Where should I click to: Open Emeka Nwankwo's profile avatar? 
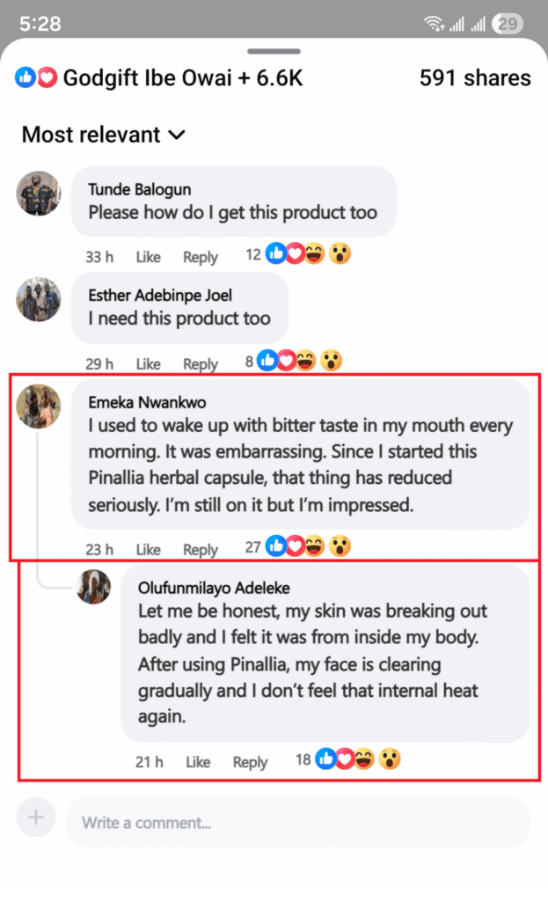point(39,407)
